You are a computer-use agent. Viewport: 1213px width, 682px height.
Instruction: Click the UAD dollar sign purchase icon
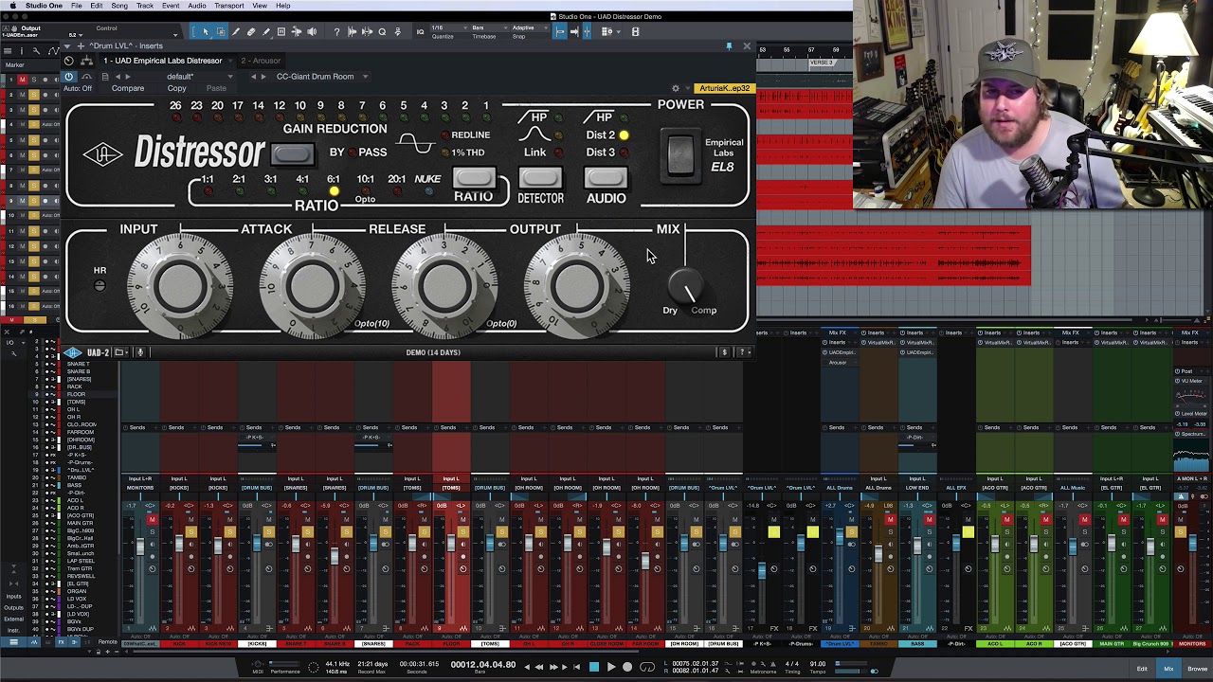pos(724,352)
